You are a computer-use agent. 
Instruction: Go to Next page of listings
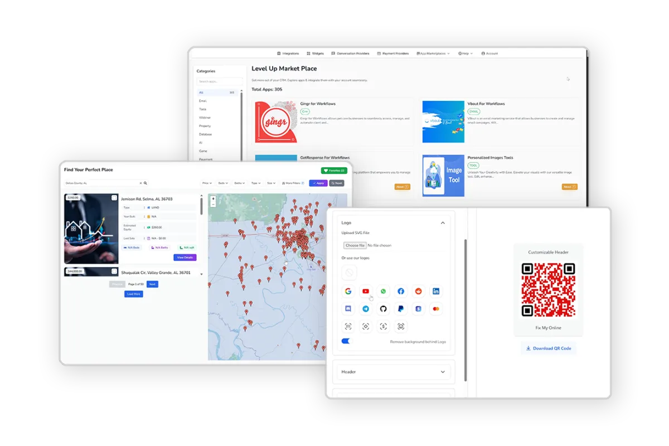point(152,284)
